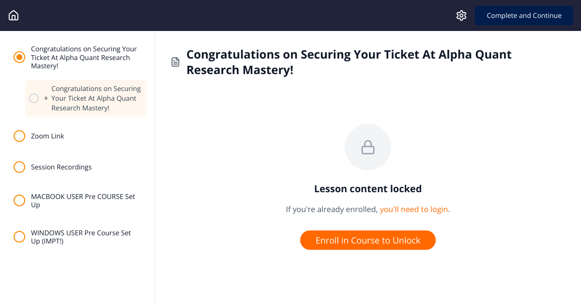Viewport: 581px width, 305px height.
Task: Select the radio circle for 'Zoom Link'
Action: tap(19, 136)
